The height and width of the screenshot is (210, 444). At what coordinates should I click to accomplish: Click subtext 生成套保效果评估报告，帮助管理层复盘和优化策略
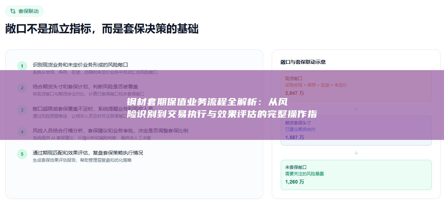(82, 160)
